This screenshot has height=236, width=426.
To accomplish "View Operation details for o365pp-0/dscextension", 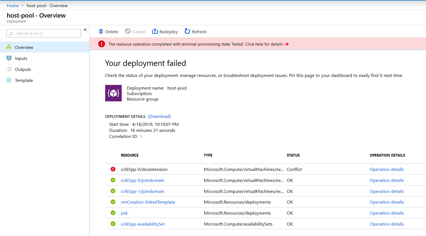I will tap(387, 169).
